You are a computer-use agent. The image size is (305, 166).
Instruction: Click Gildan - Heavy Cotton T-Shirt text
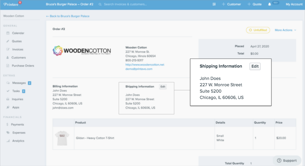point(95,138)
